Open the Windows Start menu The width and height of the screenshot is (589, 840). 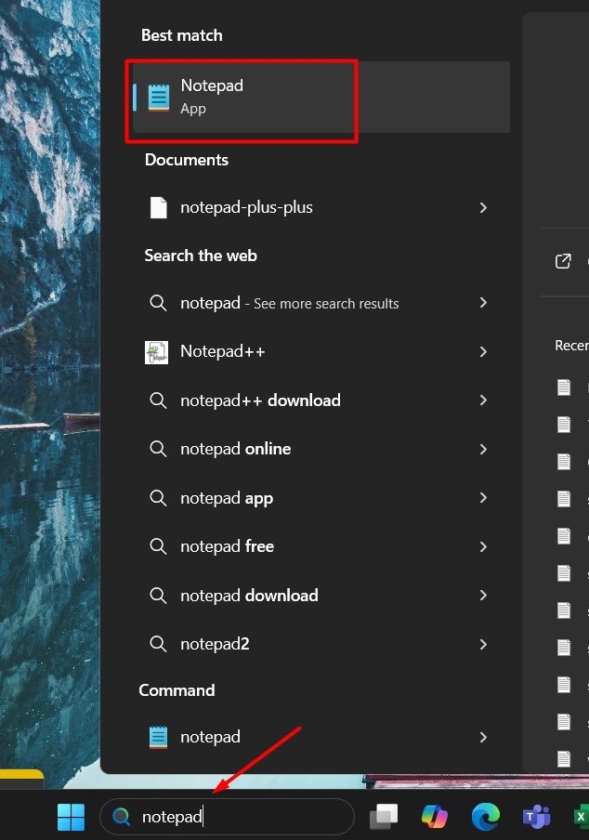tap(71, 817)
